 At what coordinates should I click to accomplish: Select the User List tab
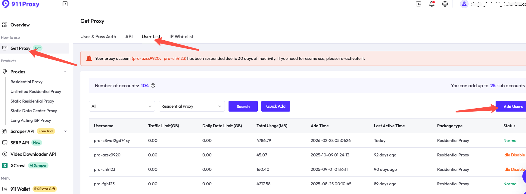click(x=151, y=36)
